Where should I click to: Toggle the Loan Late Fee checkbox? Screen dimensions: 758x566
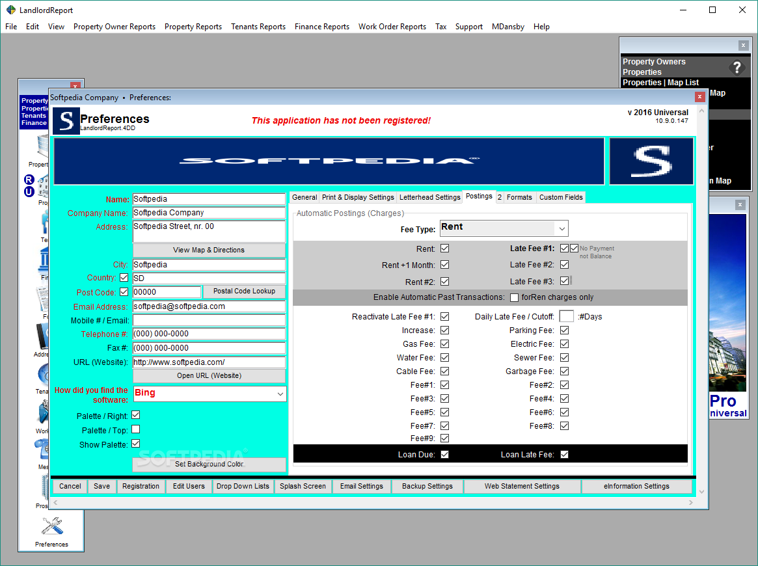[564, 454]
